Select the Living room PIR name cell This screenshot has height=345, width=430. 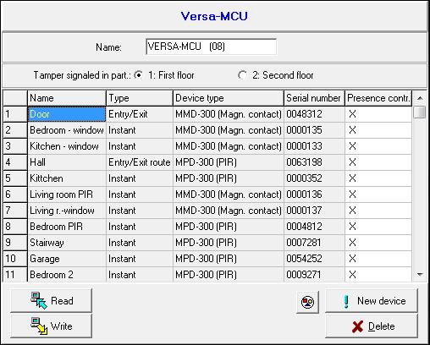coord(67,194)
